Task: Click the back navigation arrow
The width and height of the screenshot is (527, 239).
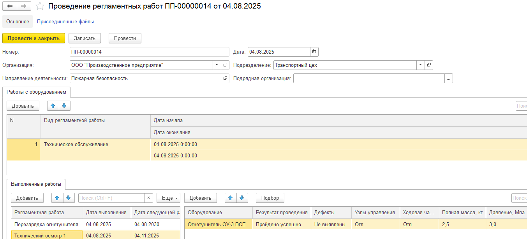Action: coord(10,6)
